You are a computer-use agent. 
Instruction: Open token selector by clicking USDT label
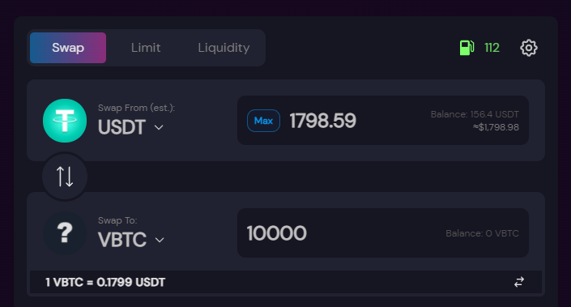pyautogui.click(x=121, y=127)
